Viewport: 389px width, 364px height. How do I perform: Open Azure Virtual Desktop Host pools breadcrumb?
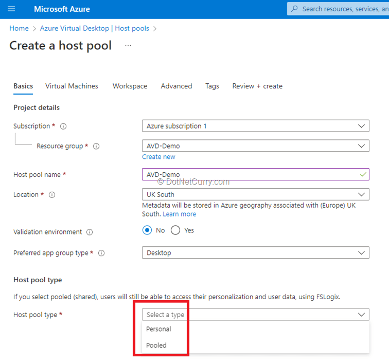click(95, 28)
